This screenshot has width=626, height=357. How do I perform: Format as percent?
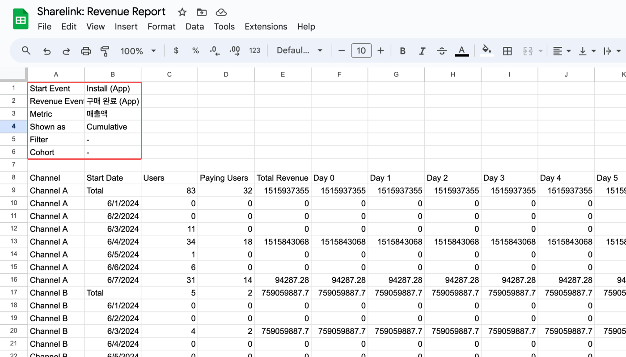pyautogui.click(x=195, y=51)
